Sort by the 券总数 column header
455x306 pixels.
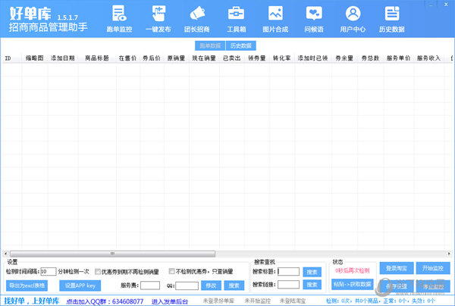370,58
